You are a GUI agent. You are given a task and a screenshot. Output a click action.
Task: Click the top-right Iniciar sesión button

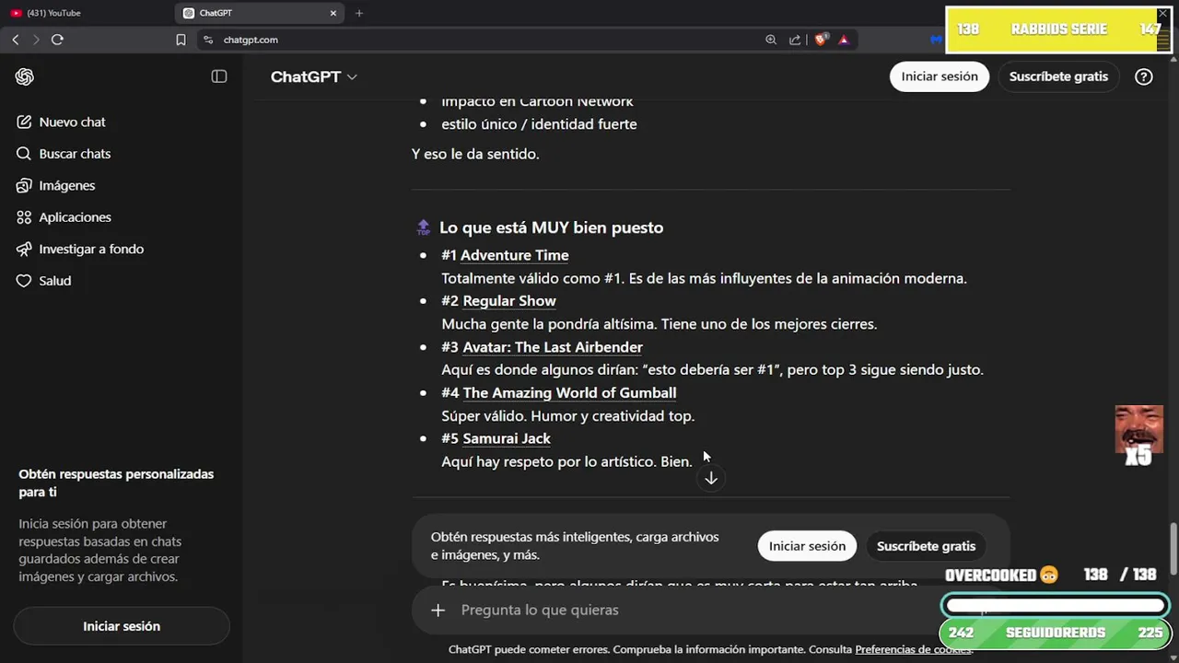coord(940,76)
